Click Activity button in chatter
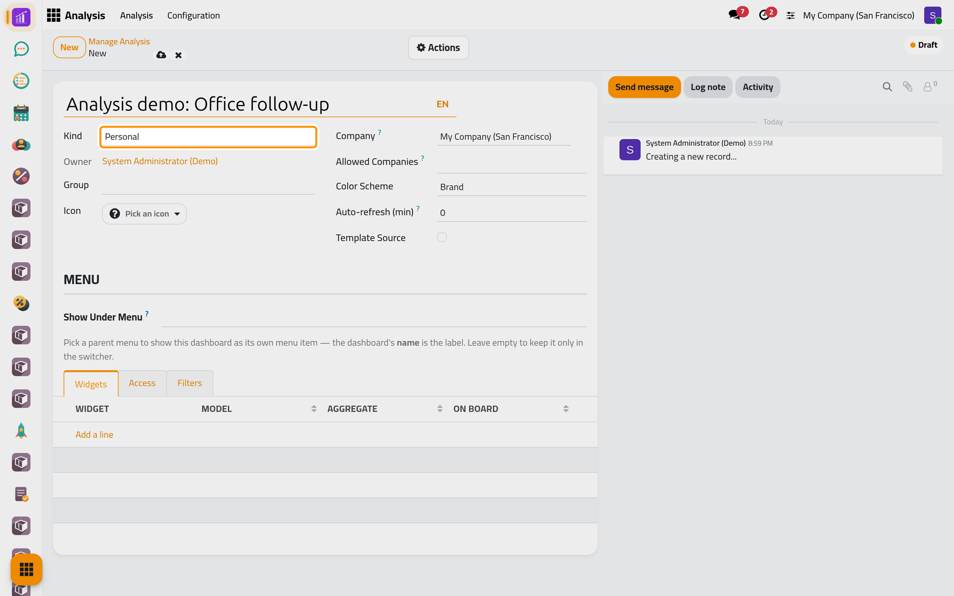The height and width of the screenshot is (596, 954). coord(758,87)
